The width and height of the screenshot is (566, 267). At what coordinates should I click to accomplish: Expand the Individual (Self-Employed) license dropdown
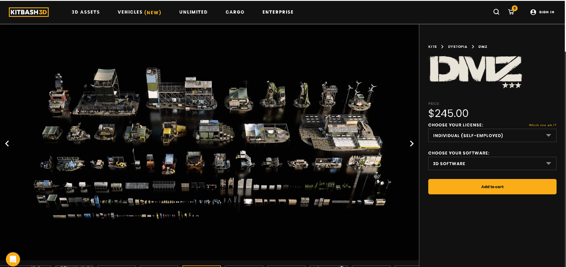tap(492, 135)
